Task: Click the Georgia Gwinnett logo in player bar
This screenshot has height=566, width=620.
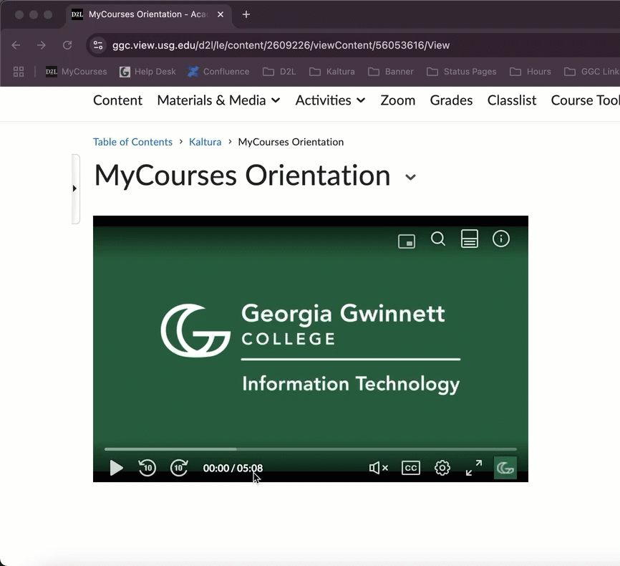Action: point(505,468)
